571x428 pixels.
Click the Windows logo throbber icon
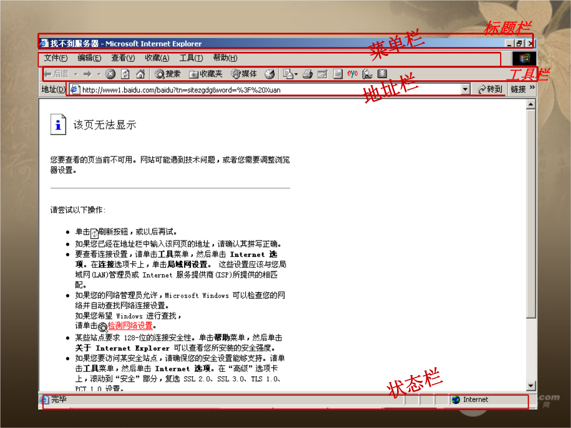pos(524,58)
